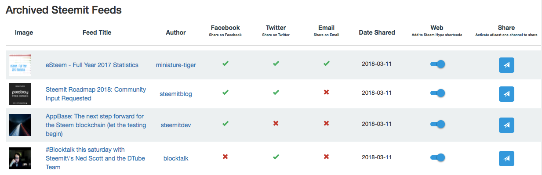
Task: Turn off Web switch for Blocktalk feed
Action: pos(437,157)
